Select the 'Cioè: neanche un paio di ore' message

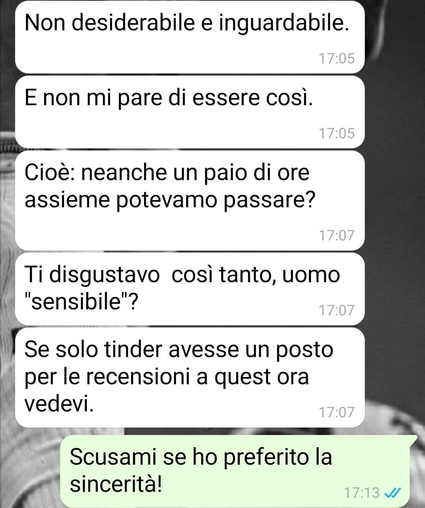190,201
